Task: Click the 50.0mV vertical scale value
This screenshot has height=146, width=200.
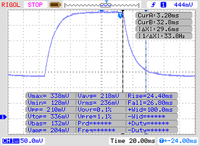Action: tap(32, 141)
